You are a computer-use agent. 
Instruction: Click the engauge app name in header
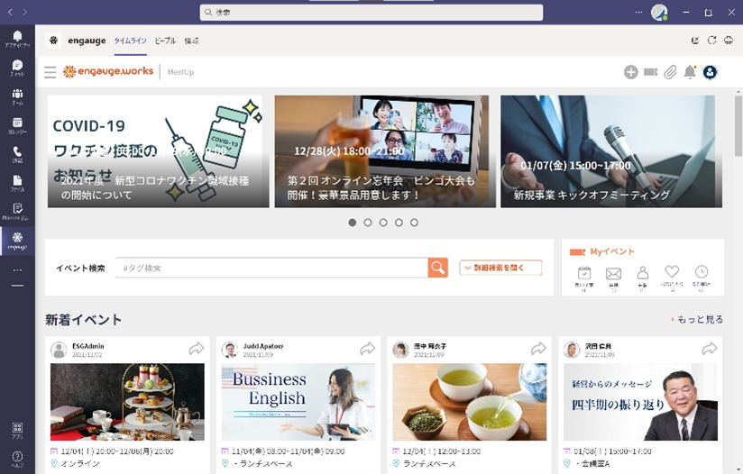click(87, 41)
